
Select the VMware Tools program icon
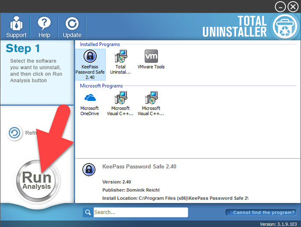point(151,59)
